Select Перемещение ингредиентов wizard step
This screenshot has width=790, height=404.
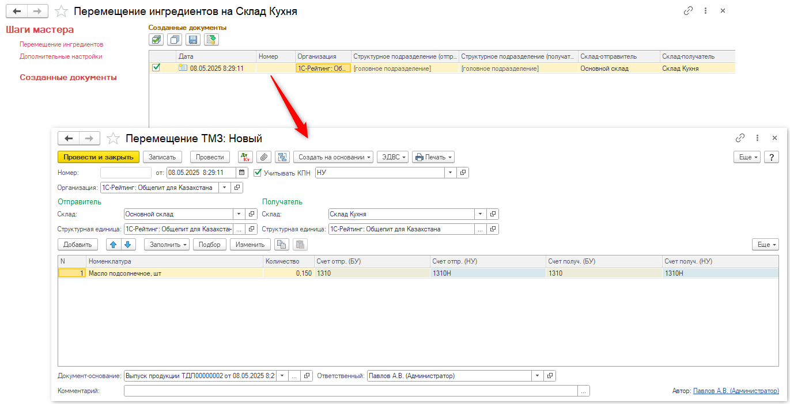tap(62, 44)
